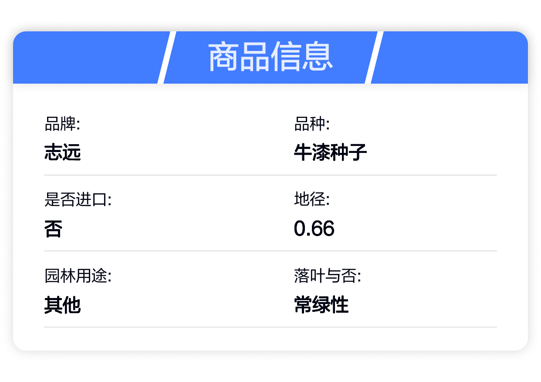
Task: Click the variety value 牛漆种子
Action: pos(331,153)
